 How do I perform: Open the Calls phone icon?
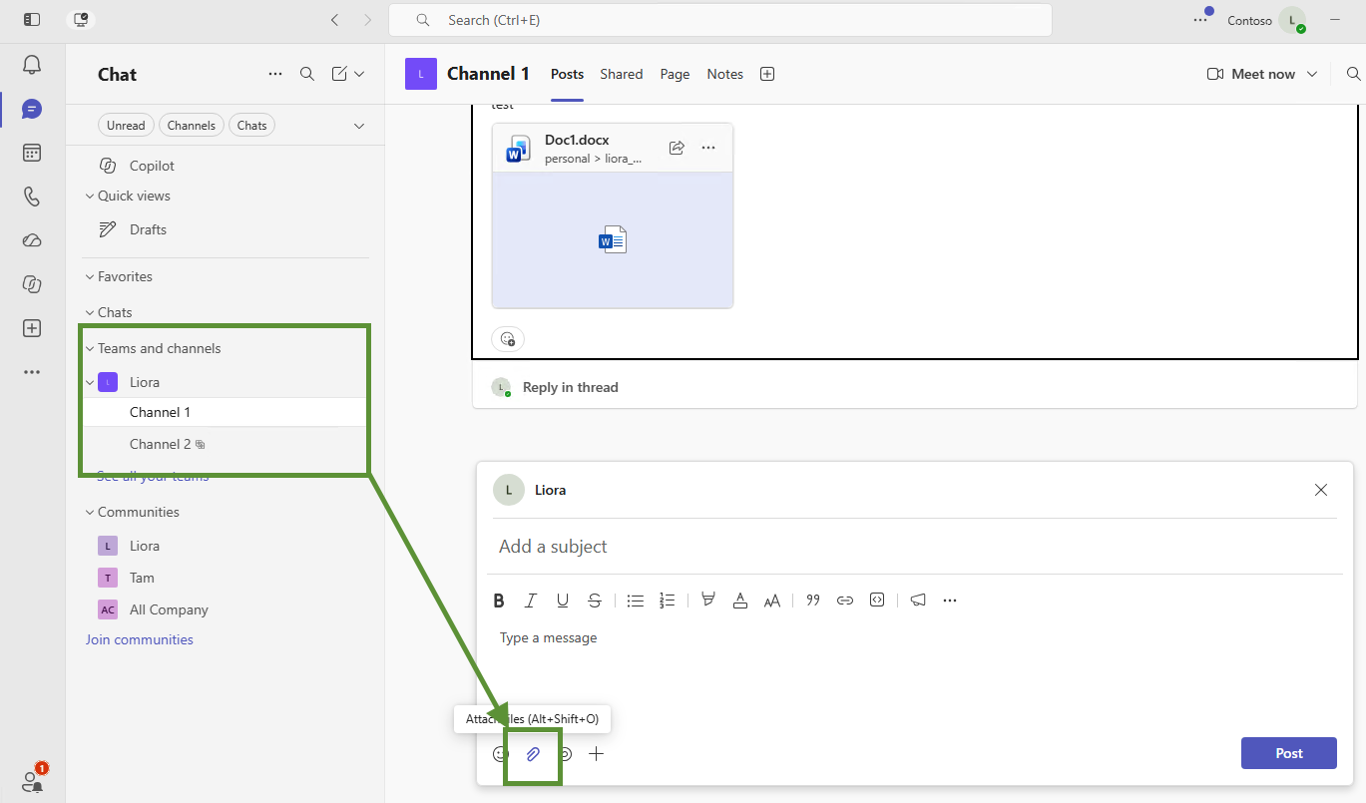point(32,197)
